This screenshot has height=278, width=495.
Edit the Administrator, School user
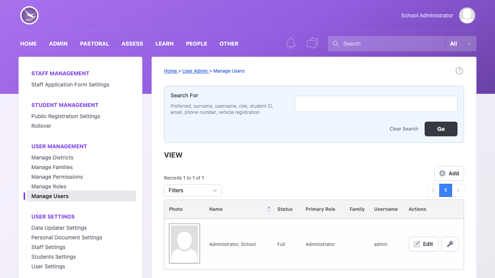click(x=423, y=244)
